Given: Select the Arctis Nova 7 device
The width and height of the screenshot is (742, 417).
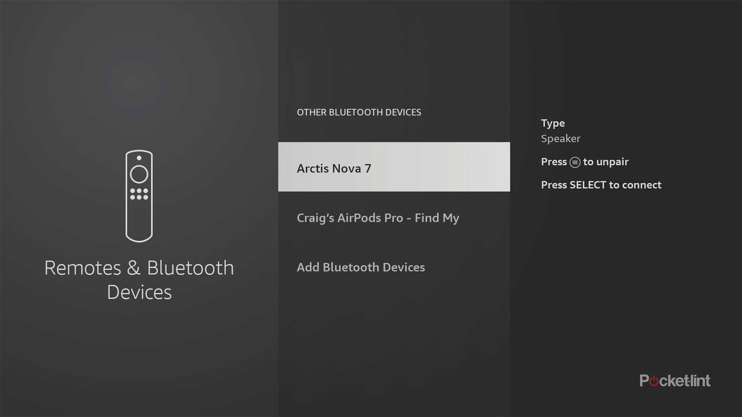Looking at the screenshot, I should 394,167.
